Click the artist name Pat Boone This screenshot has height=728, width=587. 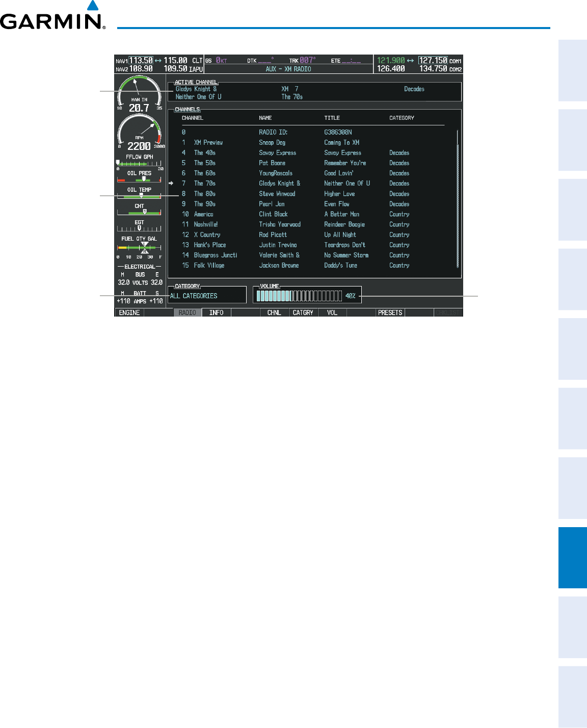click(272, 163)
